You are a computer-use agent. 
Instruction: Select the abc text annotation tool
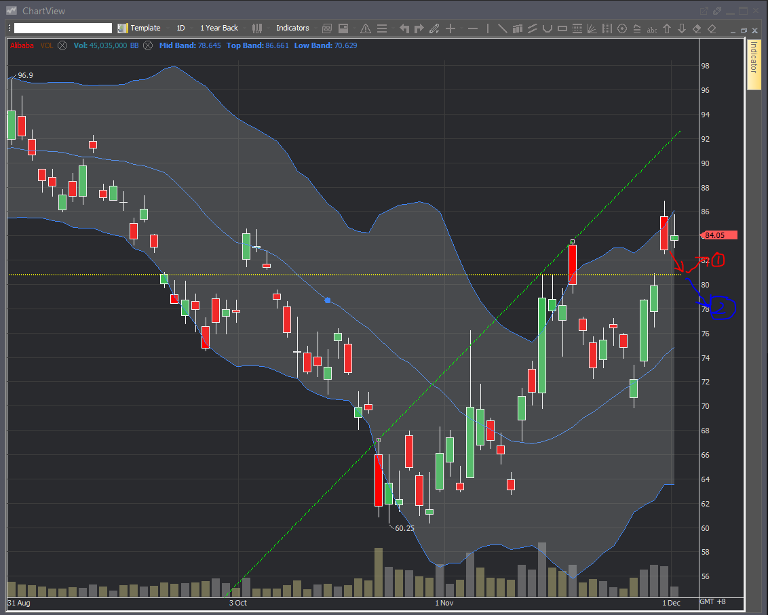(x=653, y=28)
